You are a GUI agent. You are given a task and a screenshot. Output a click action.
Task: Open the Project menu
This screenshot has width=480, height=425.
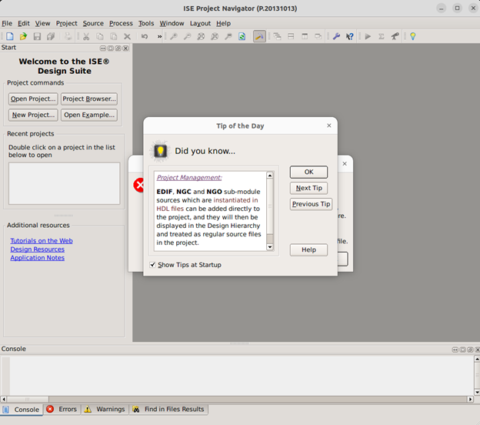tap(66, 23)
